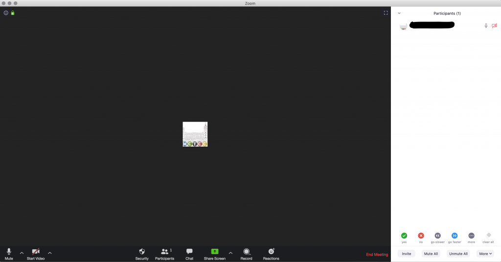Click the participant profile picture thumbnail
This screenshot has width=501, height=262.
tap(403, 26)
